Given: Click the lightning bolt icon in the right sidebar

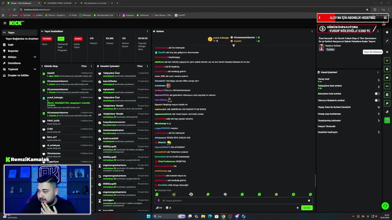Looking at the screenshot, I should click(x=387, y=61).
